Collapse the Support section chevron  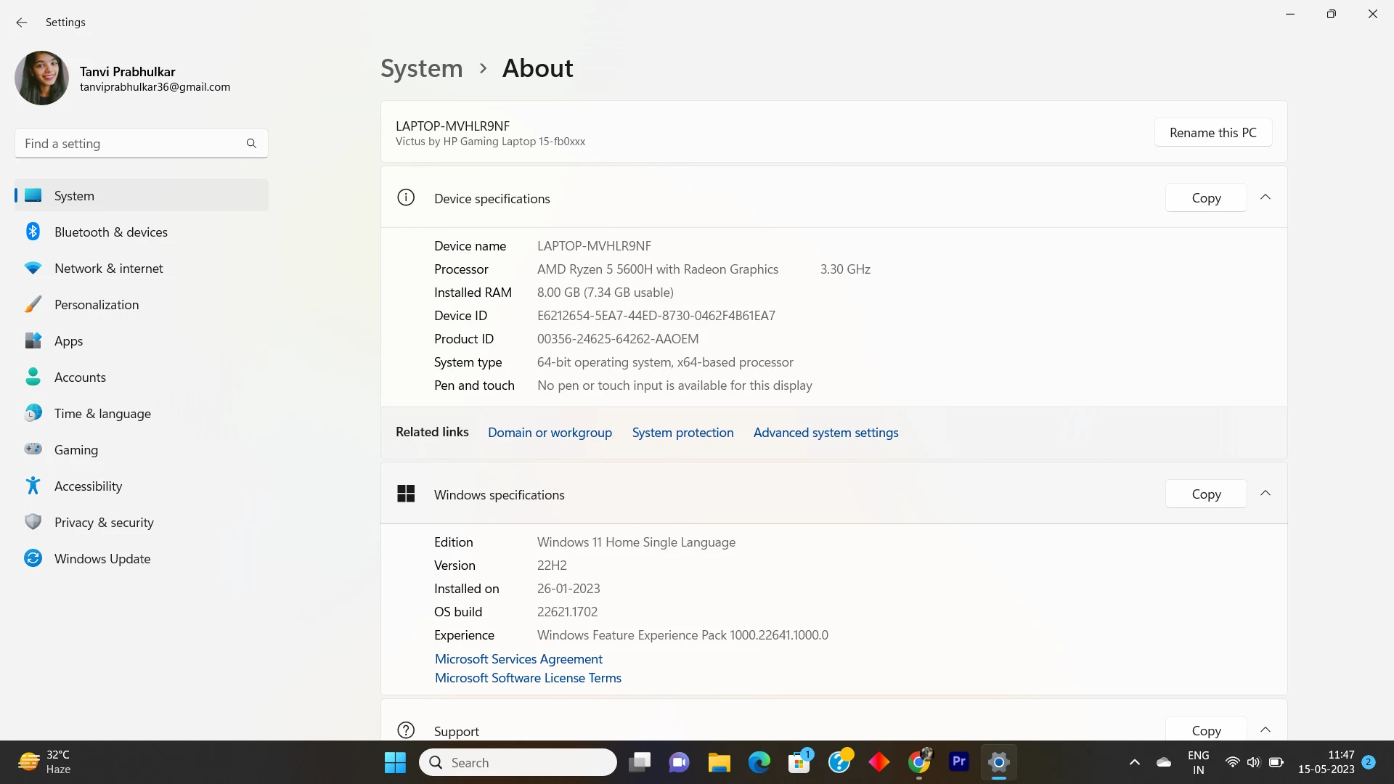[1265, 730]
